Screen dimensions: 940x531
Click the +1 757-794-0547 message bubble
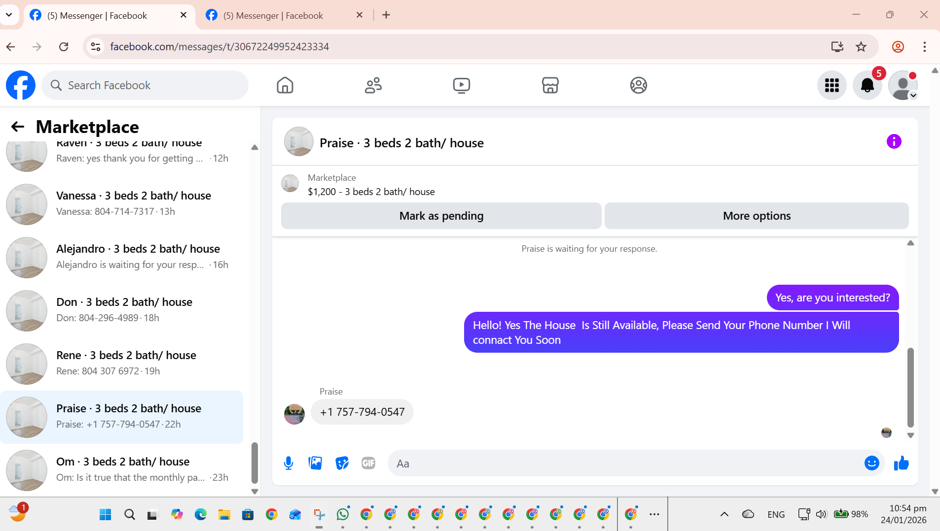pos(362,412)
